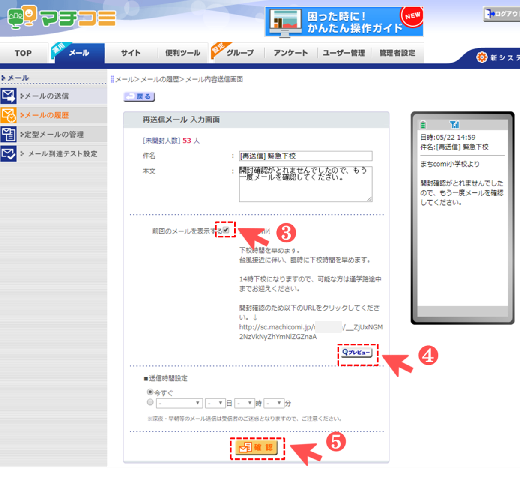
Task: Open the アンケート tab
Action: [x=290, y=53]
